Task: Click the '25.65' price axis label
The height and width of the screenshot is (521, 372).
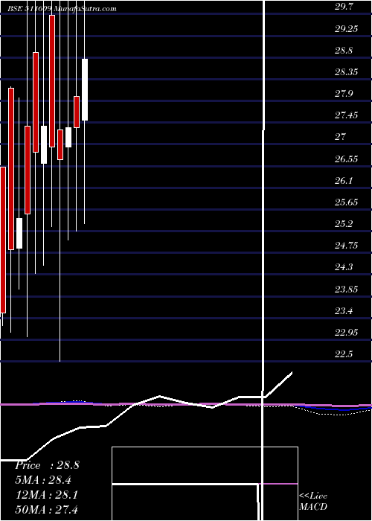Action: [x=346, y=202]
